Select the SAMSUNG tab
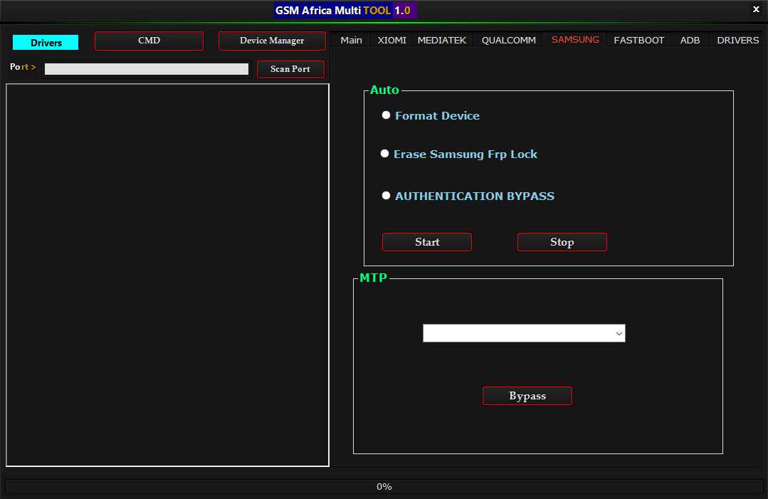 pos(575,41)
